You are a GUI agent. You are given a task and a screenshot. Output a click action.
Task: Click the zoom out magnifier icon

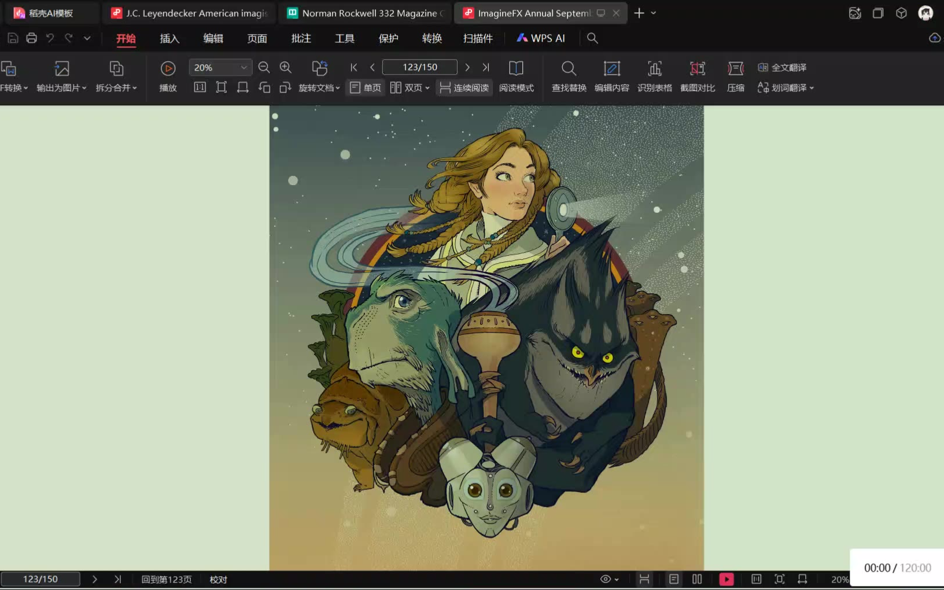(x=264, y=67)
